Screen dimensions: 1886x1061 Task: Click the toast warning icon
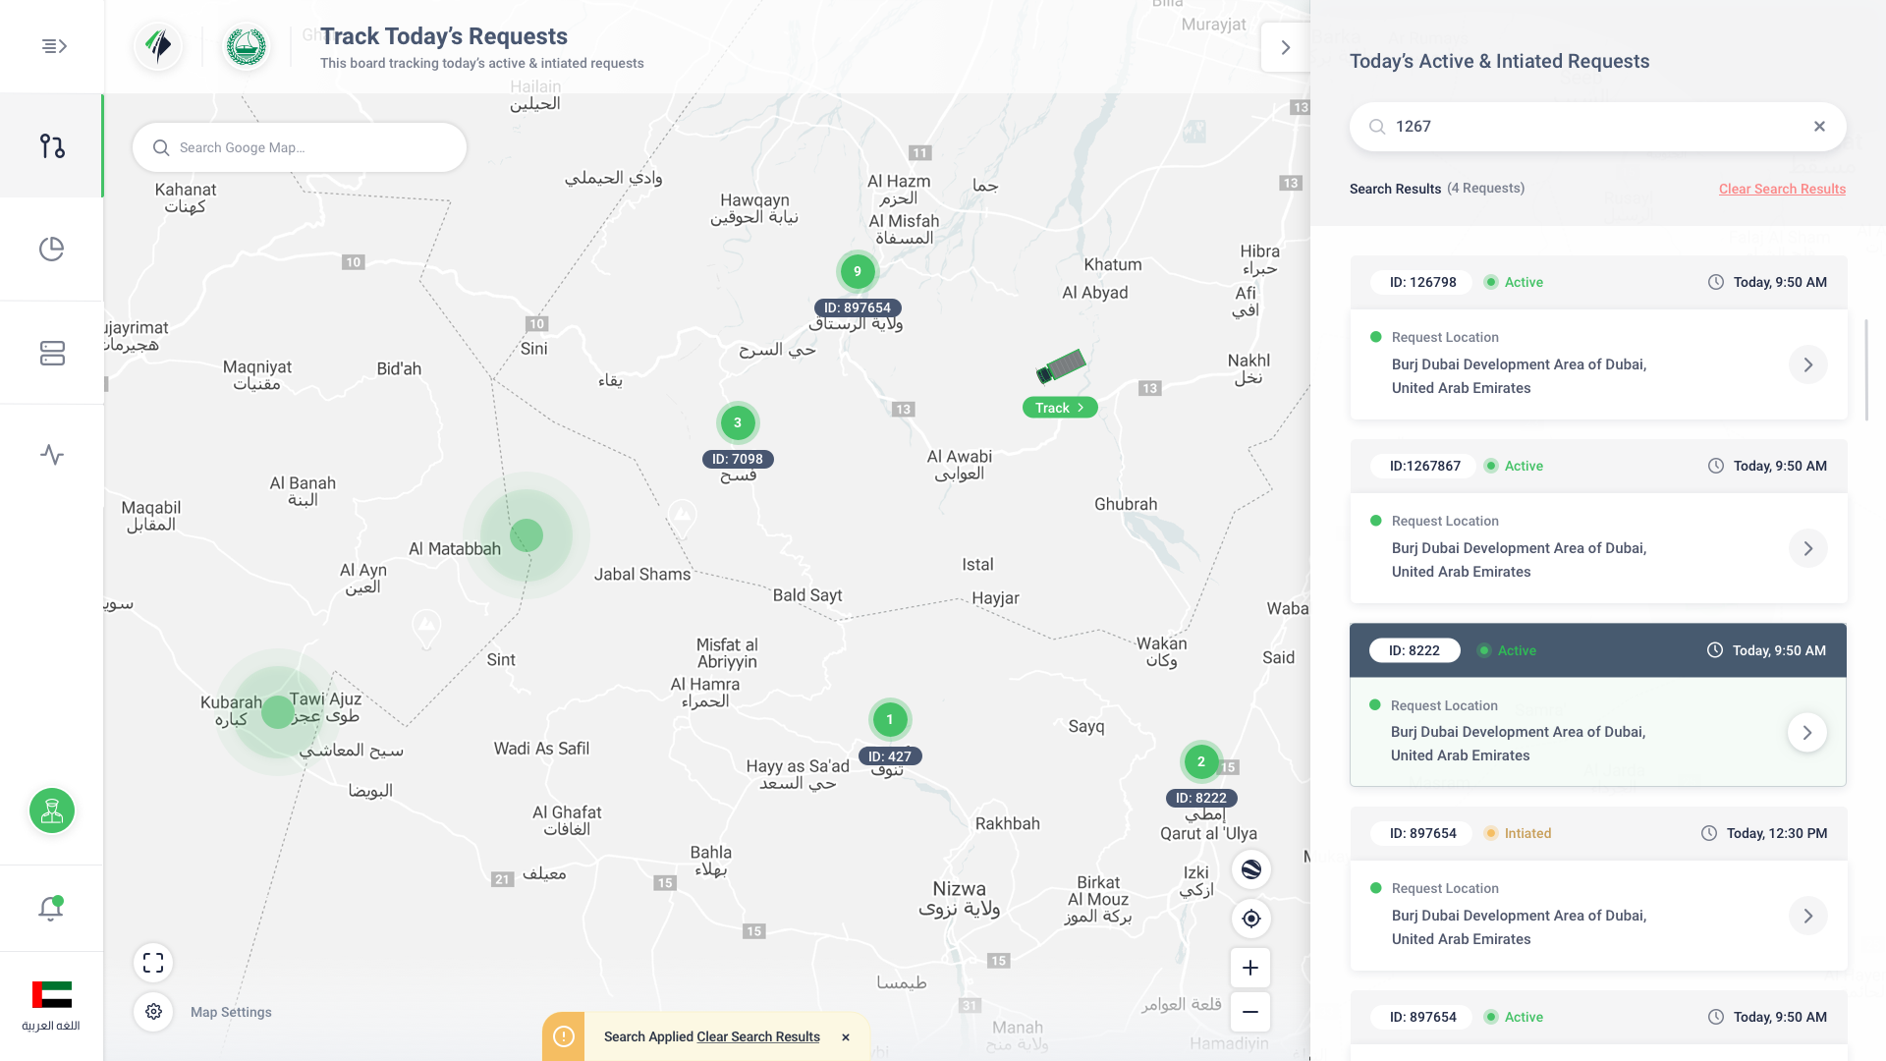click(564, 1036)
